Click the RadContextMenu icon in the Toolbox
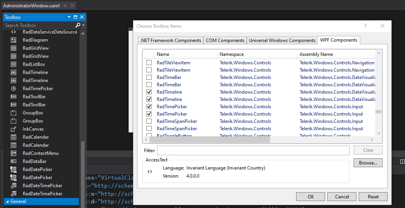405x208 pixels. click(14, 153)
